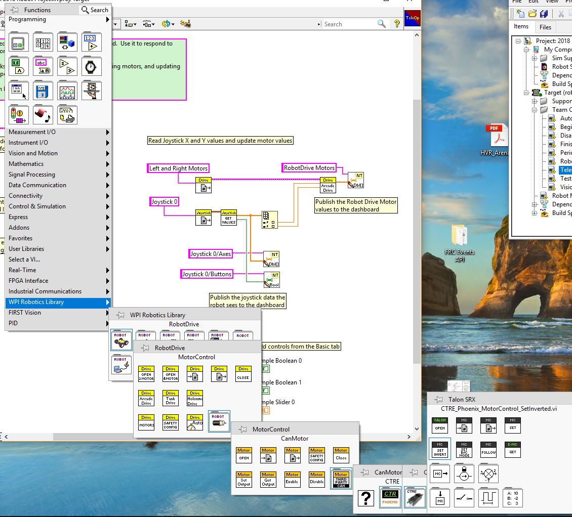Open the Synchronization traffic light subpalette
The height and width of the screenshot is (517, 572).
point(19,115)
